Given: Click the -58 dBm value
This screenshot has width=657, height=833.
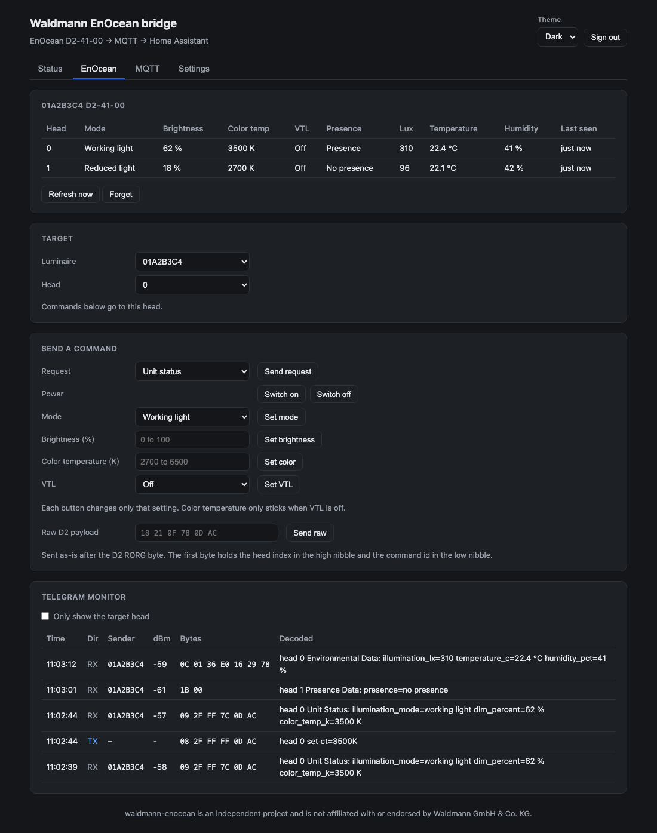Looking at the screenshot, I should [x=160, y=767].
